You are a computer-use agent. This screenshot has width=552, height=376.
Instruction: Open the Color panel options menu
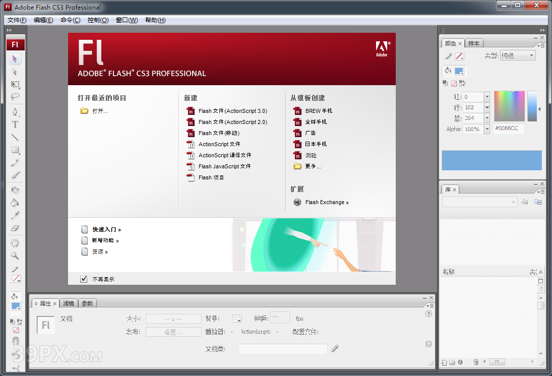click(540, 45)
